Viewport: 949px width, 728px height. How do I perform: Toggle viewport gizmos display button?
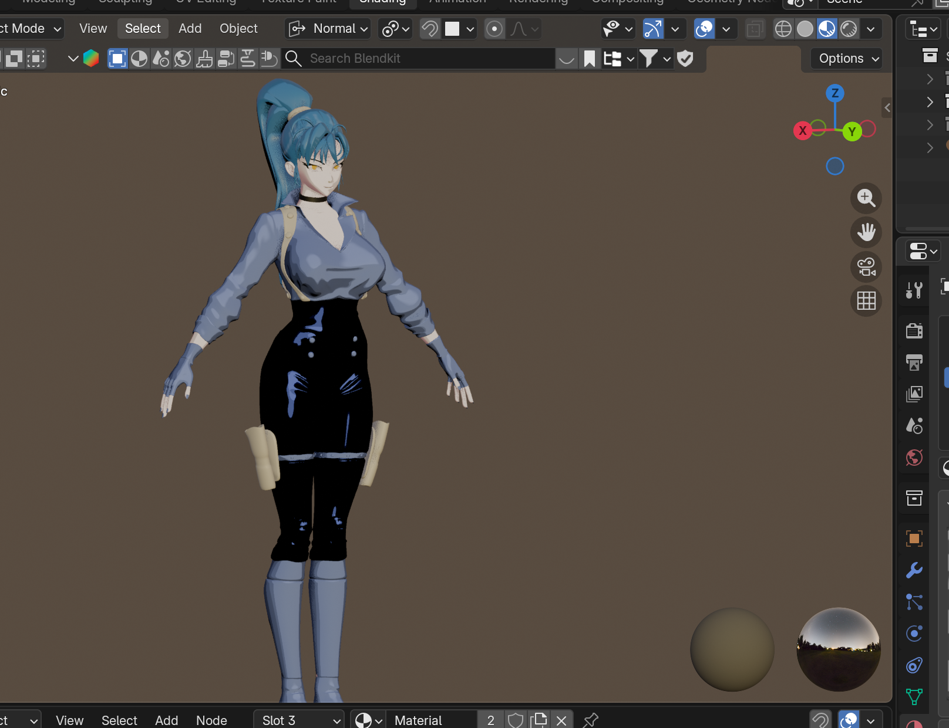coord(652,29)
